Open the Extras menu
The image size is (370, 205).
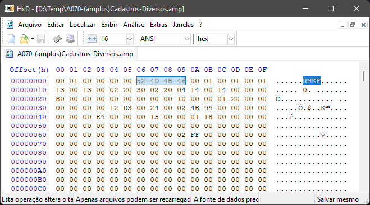point(158,25)
